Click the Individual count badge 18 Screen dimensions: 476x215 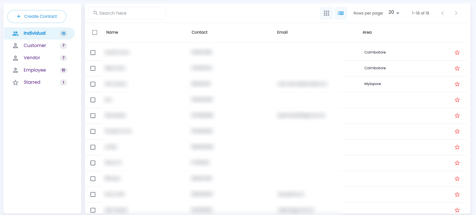coord(63,33)
